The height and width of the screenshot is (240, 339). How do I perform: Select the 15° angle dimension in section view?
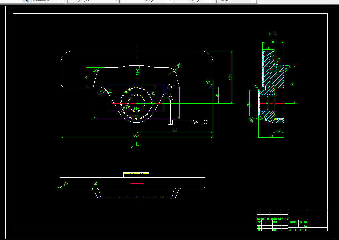[x=252, y=120]
